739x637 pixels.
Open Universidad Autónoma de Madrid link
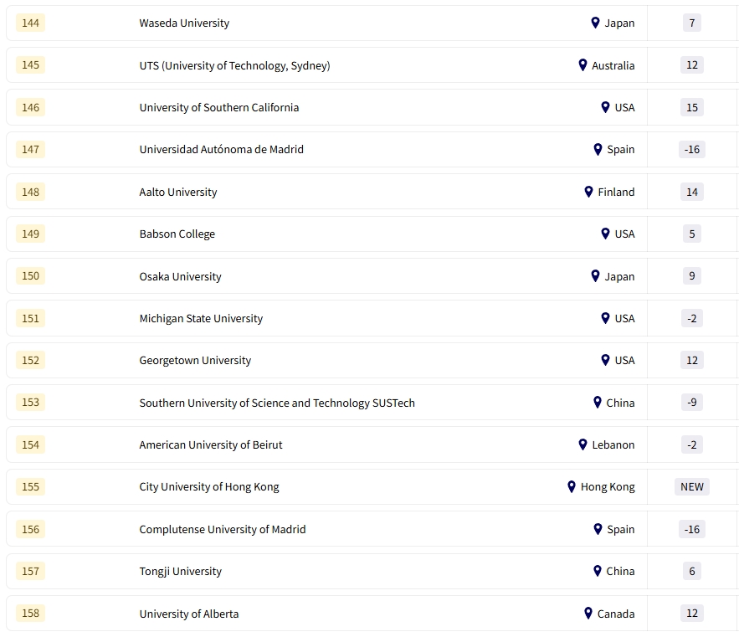(221, 149)
